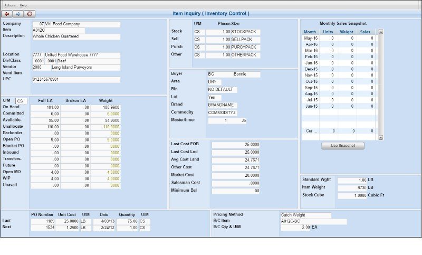Image resolution: width=422 pixels, height=255 pixels.
Task: Open the Help menu
Action: [23, 5]
